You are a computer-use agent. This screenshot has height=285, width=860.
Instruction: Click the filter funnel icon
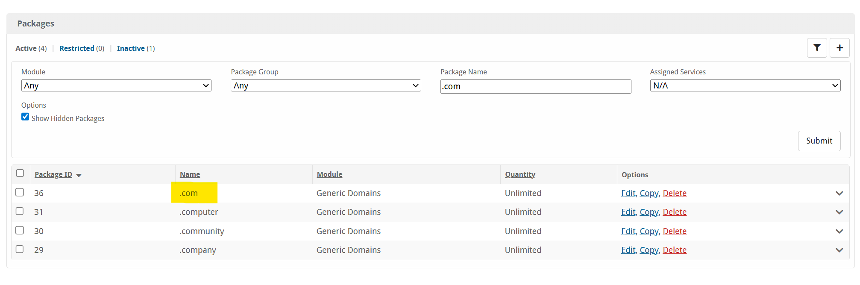point(816,48)
